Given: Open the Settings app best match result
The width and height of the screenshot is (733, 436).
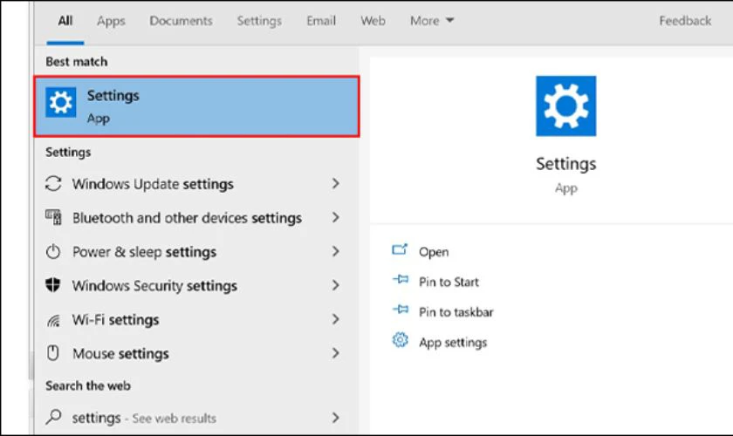Looking at the screenshot, I should pos(196,106).
